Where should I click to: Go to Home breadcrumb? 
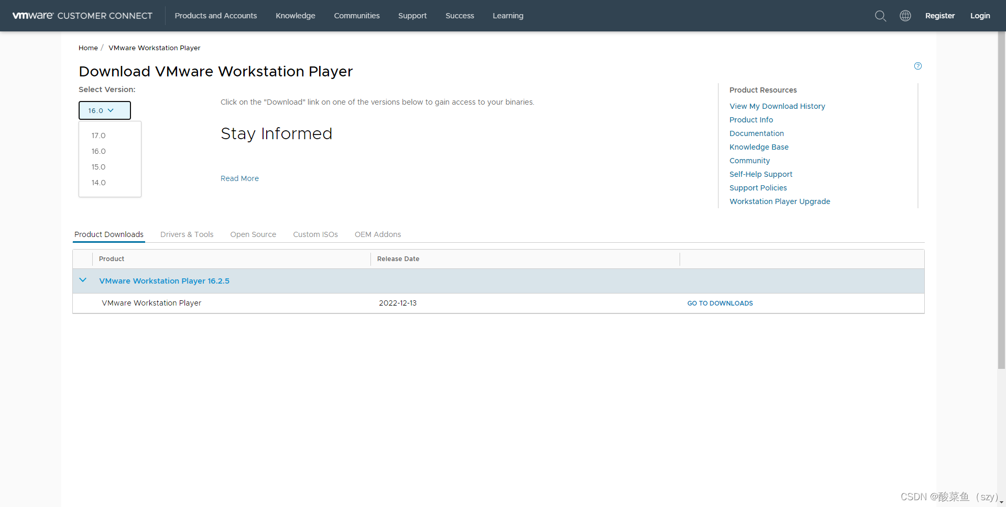[x=88, y=48]
